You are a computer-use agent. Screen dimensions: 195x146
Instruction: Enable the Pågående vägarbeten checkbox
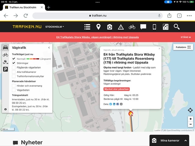tap(14, 68)
